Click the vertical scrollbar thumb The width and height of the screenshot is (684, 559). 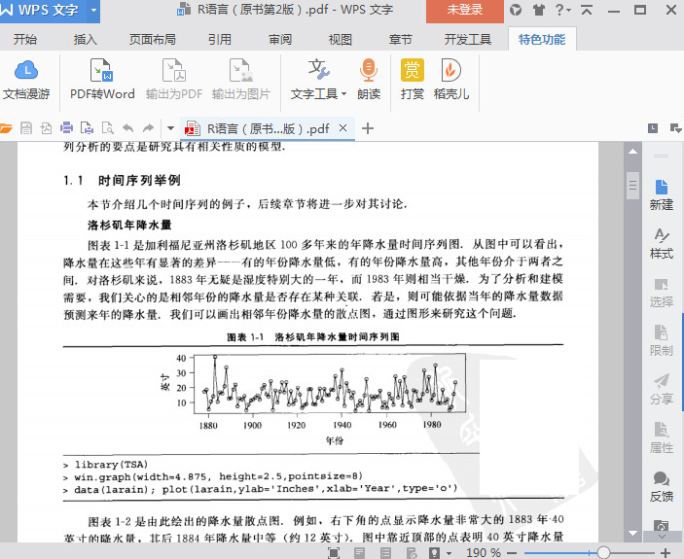pyautogui.click(x=632, y=186)
